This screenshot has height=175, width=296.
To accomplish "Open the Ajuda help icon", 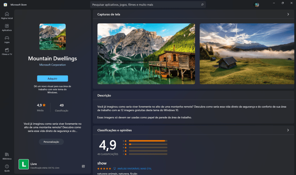I will coord(7,168).
